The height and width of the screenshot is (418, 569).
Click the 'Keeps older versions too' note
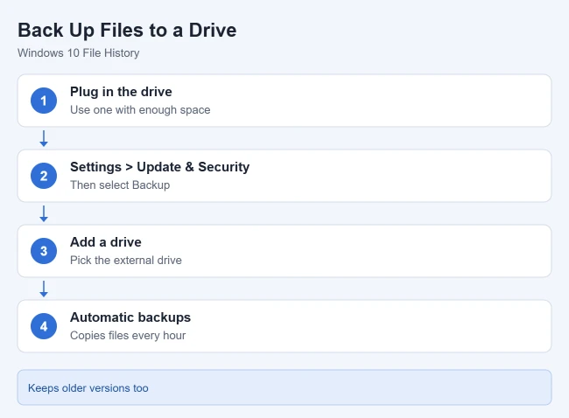pyautogui.click(x=284, y=387)
